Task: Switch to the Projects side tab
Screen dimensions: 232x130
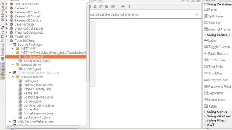Action: (3, 71)
